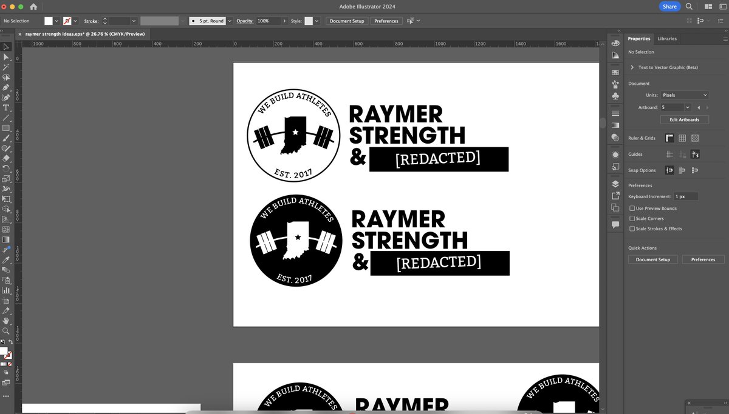Click Document Setup under Quick Actions

tap(653, 259)
